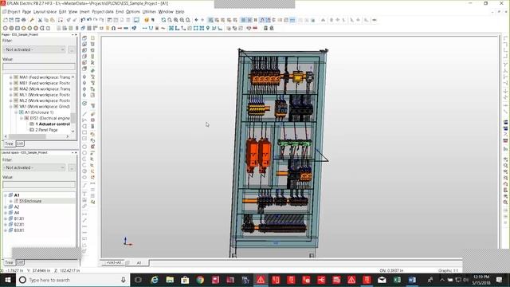Open Microsoft Edge from the taskbar
510x287 pixels.
click(x=155, y=280)
